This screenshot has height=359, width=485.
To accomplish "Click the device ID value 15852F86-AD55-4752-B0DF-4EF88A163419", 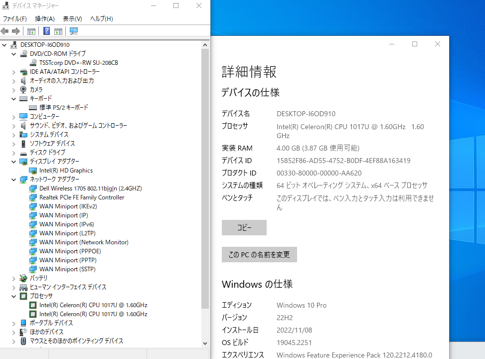I will (x=343, y=161).
